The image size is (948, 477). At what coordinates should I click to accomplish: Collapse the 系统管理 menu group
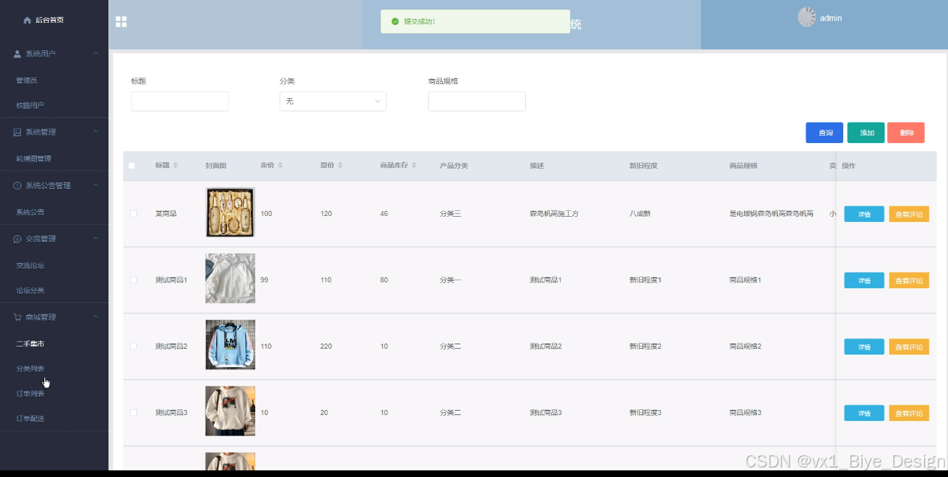95,132
